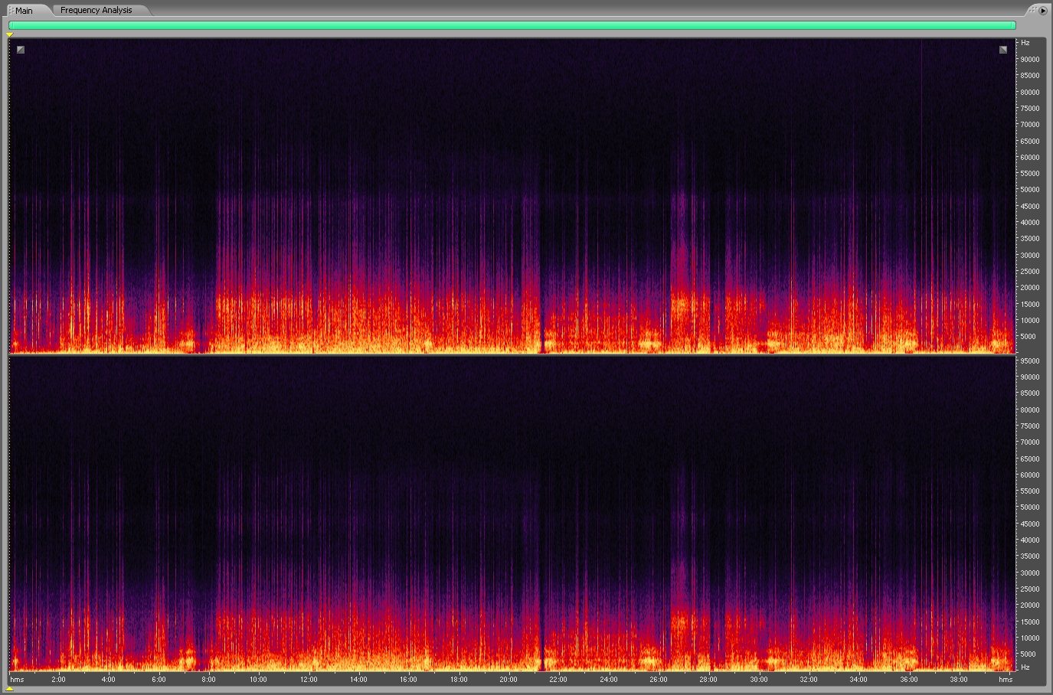Click the fade-in handle at top-left of waveform
This screenshot has height=695, width=1053.
click(21, 50)
